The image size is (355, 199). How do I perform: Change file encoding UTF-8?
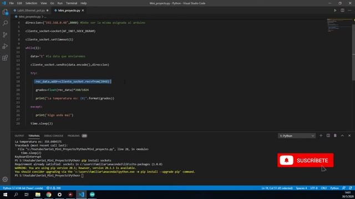pyautogui.click(x=314, y=188)
